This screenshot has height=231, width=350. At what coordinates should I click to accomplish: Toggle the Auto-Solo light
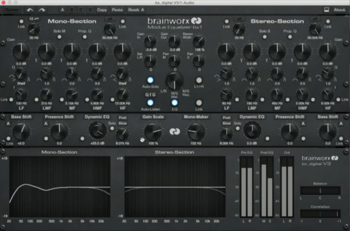point(150,80)
